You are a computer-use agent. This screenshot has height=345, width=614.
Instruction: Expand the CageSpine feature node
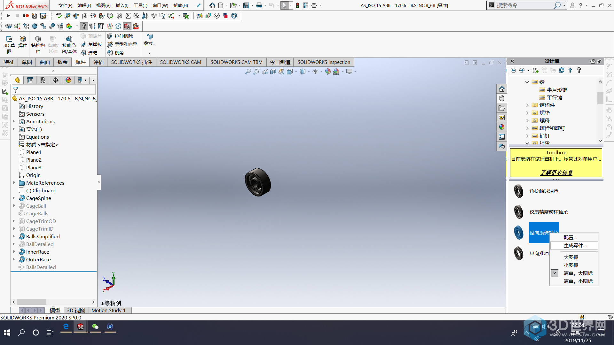(14, 198)
